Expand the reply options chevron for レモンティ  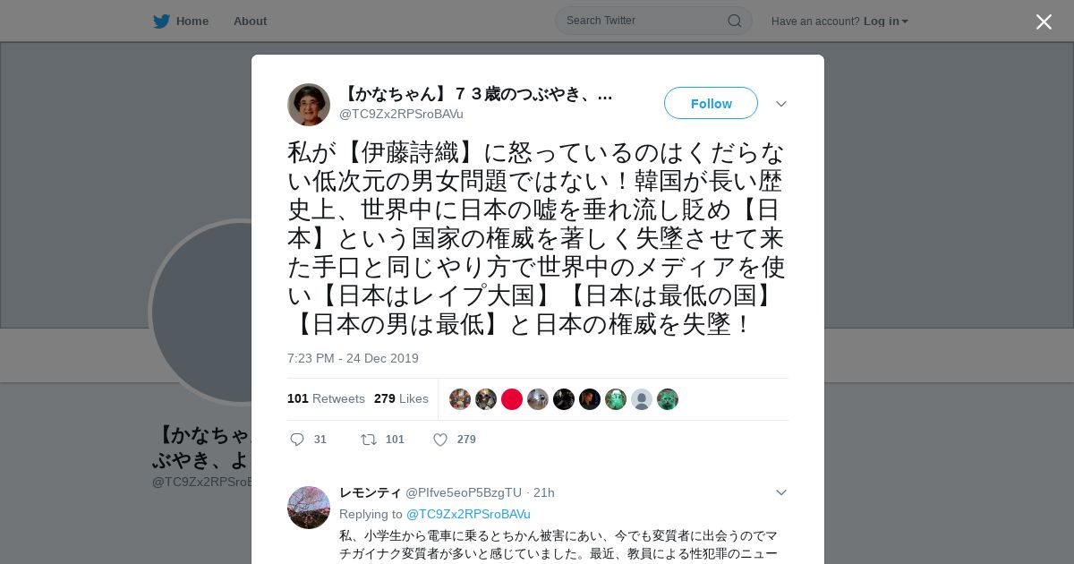(781, 492)
